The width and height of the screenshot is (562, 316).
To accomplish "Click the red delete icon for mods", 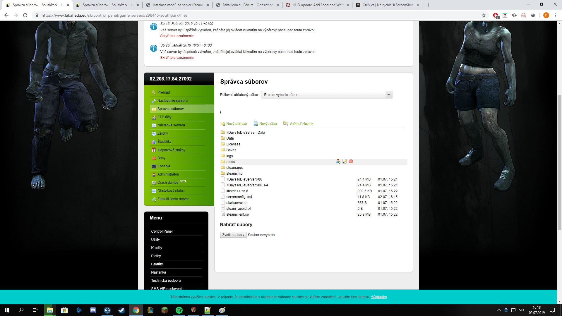I will tap(351, 162).
